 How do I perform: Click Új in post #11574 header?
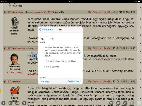[89, 12]
